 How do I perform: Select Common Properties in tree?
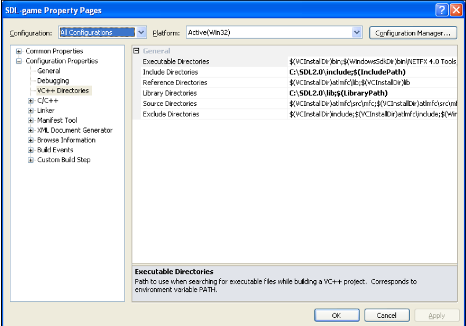54,51
